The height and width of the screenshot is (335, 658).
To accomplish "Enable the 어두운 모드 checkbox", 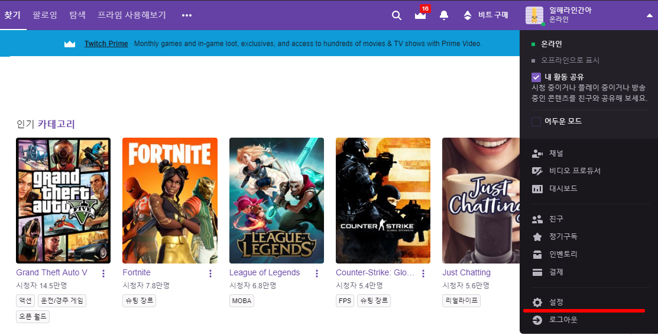I will (536, 122).
